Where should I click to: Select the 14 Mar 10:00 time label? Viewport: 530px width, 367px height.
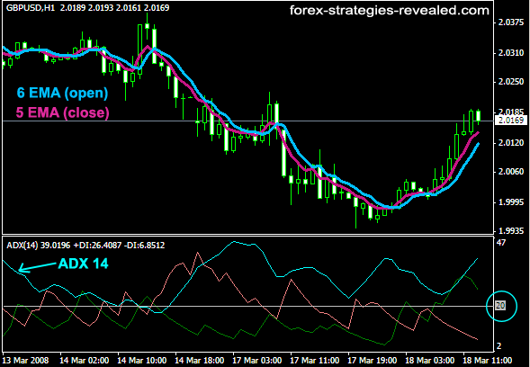(142, 360)
